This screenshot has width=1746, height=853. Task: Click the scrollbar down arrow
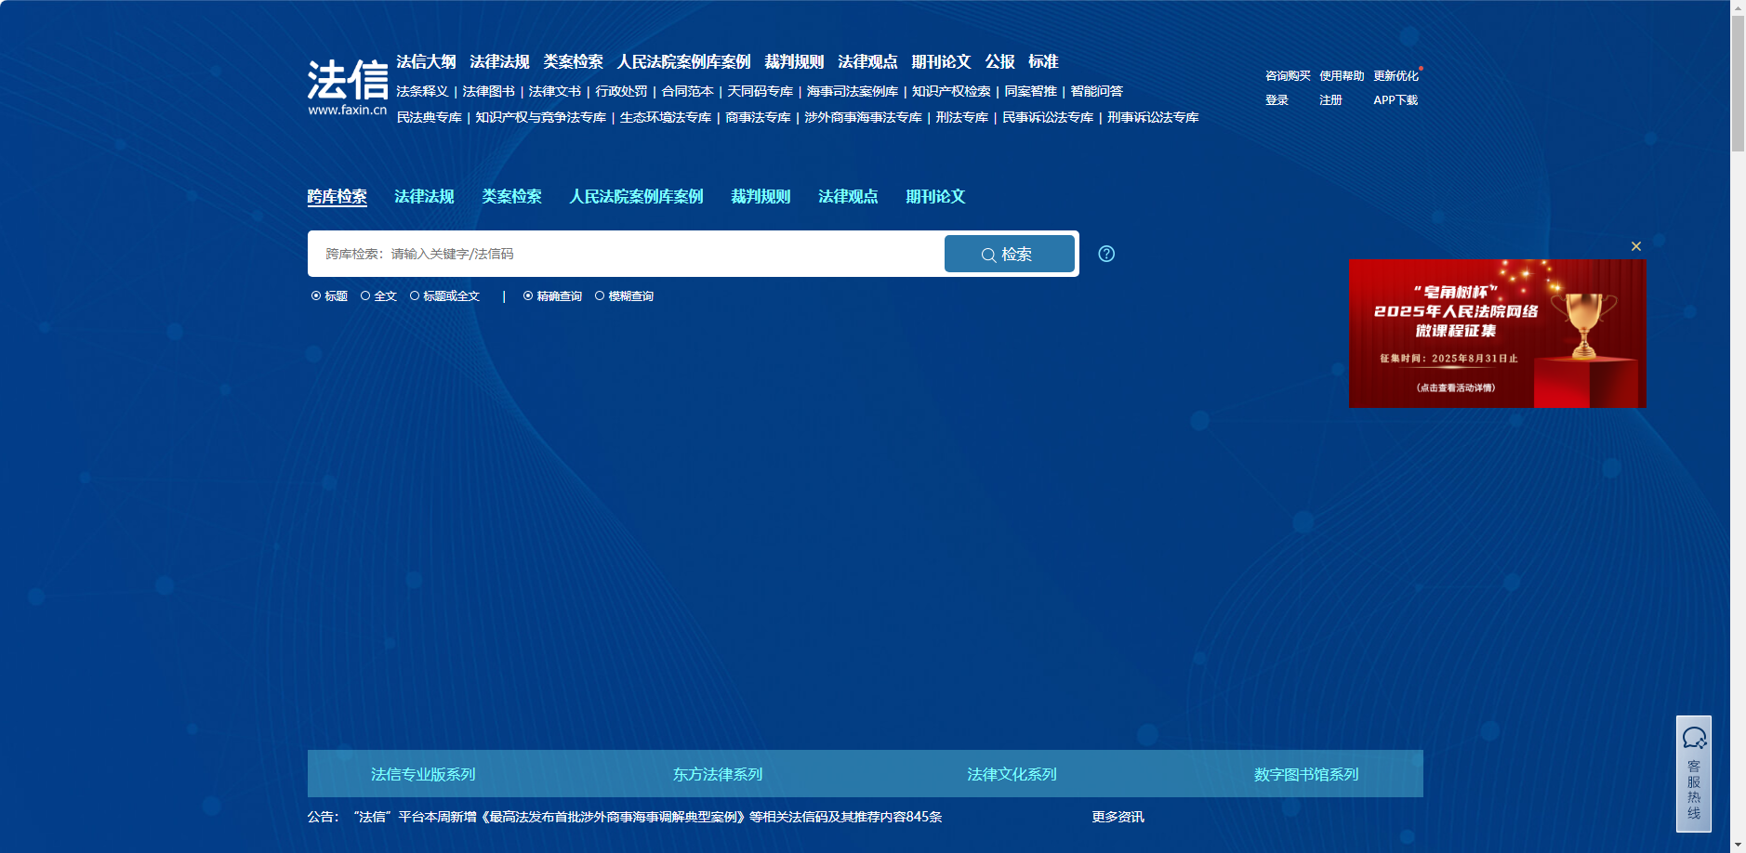point(1738,845)
